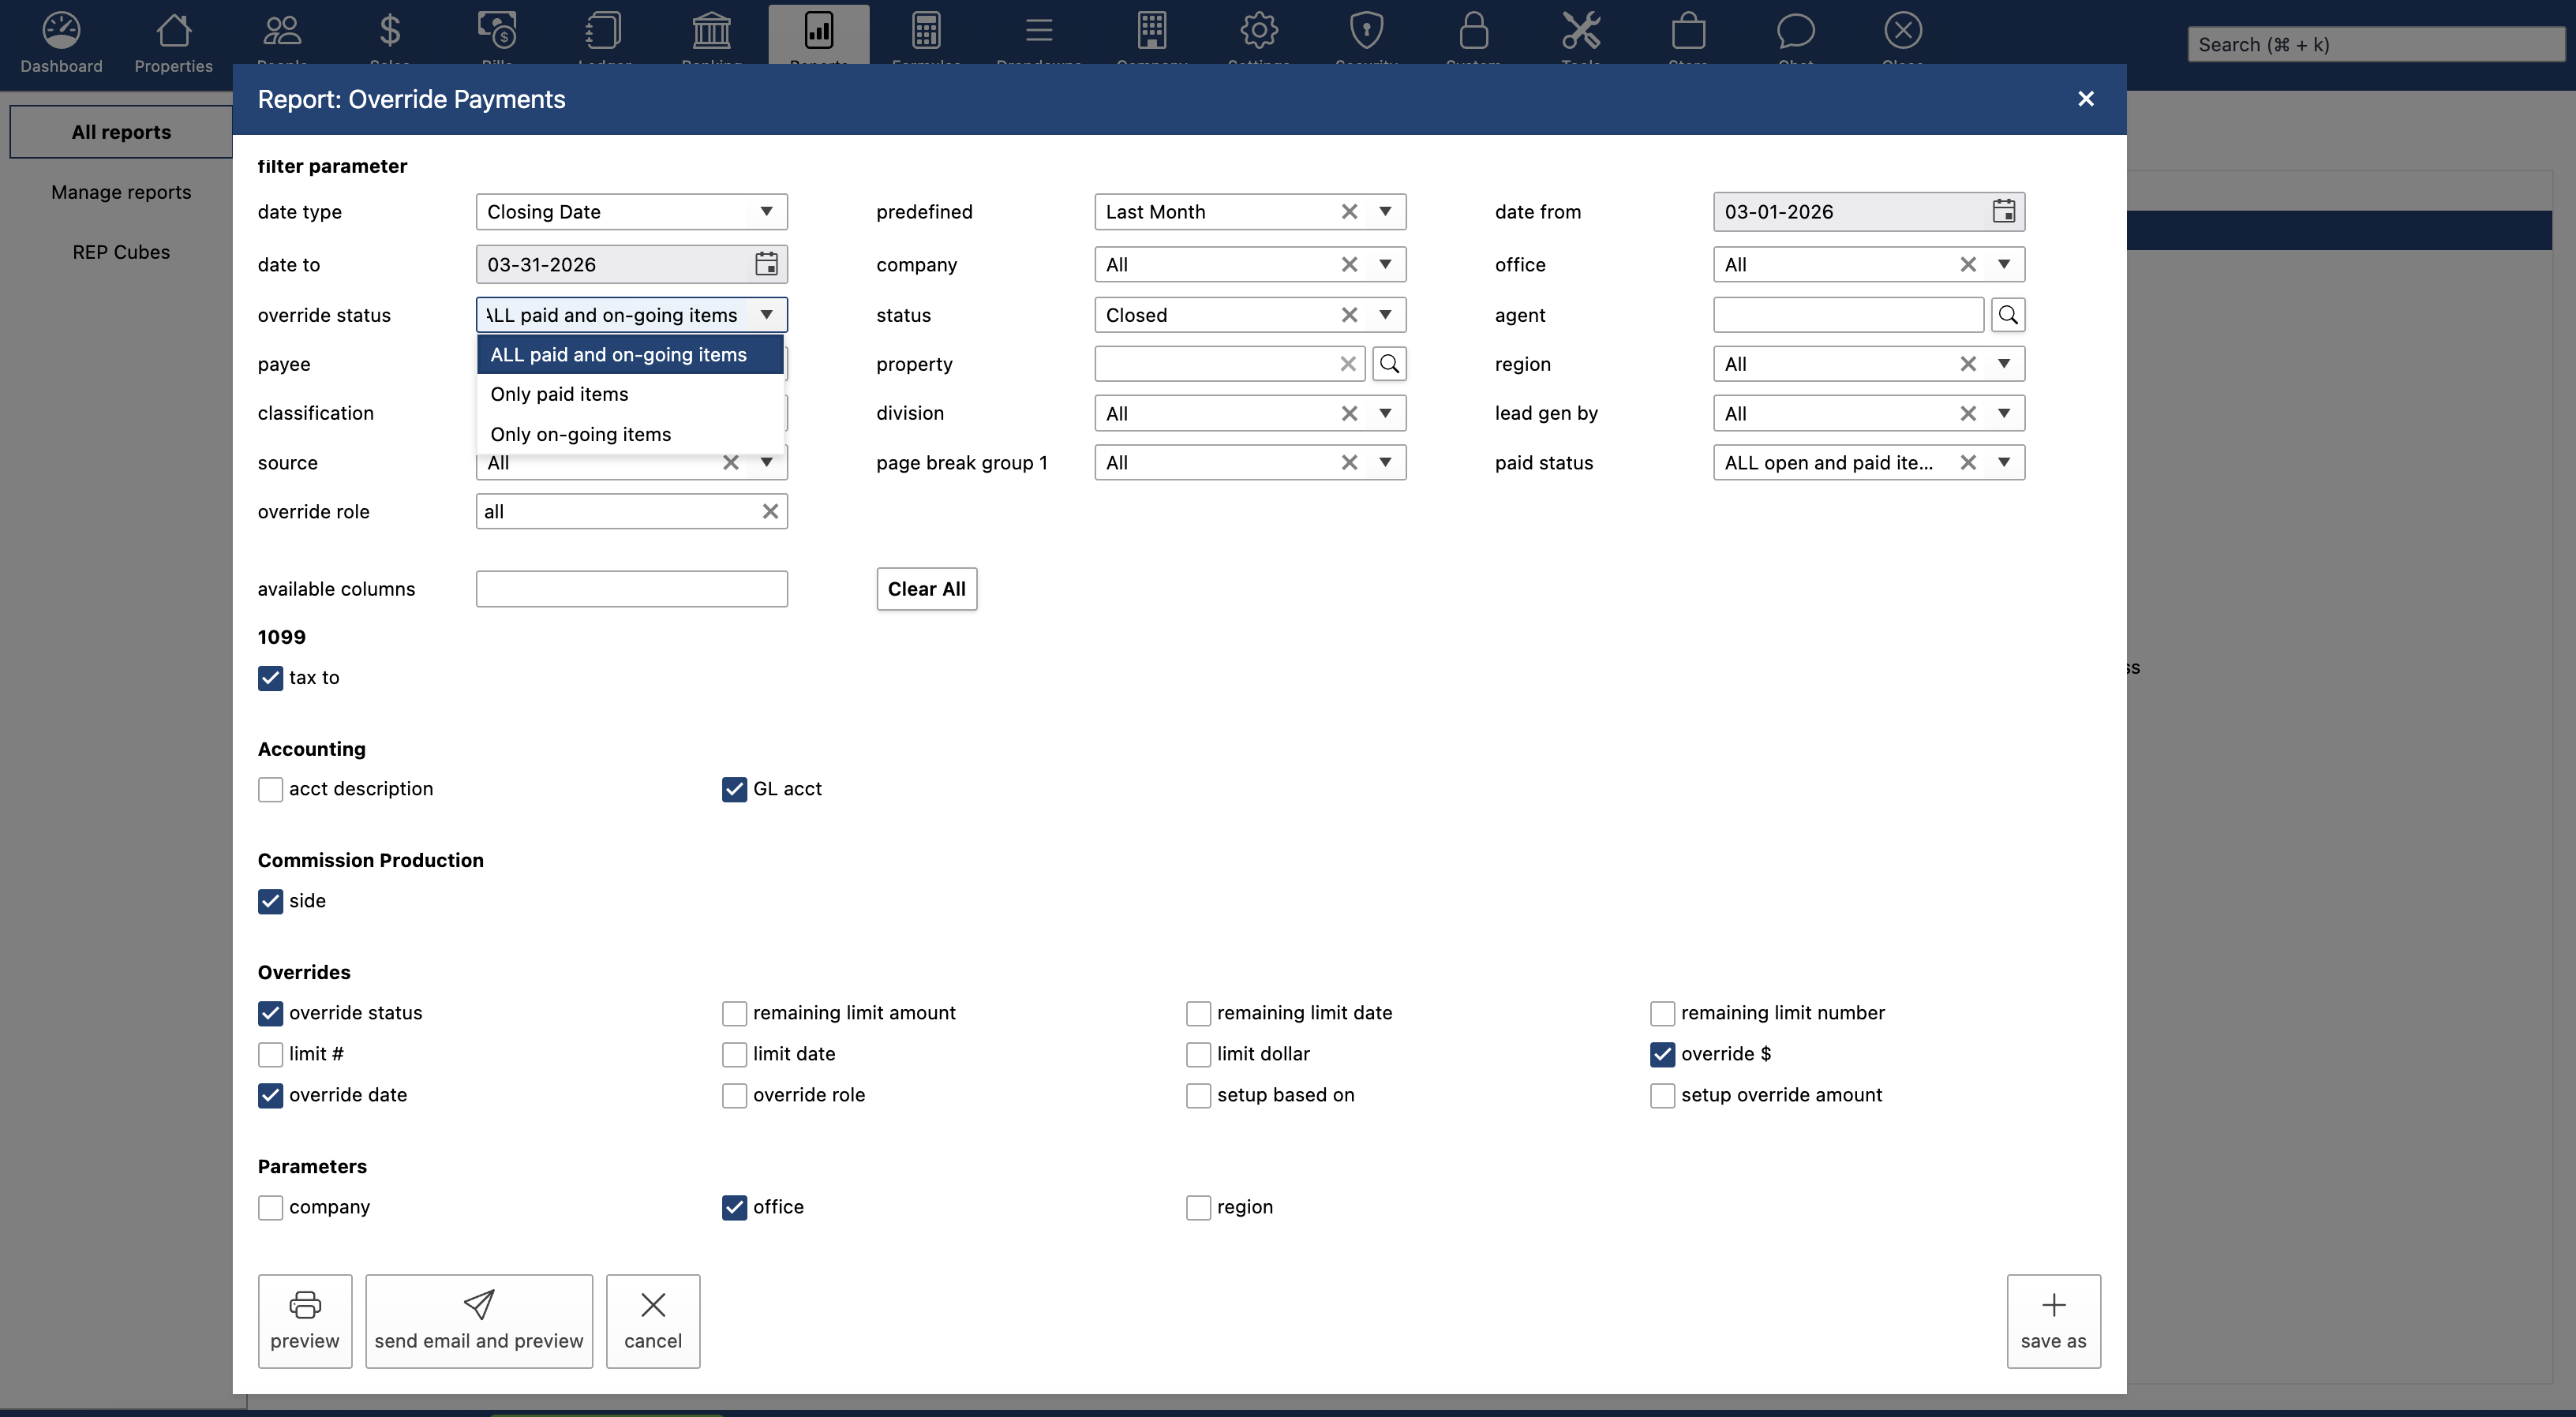Click the agent search magnifier icon
2576x1417 pixels.
point(2007,315)
